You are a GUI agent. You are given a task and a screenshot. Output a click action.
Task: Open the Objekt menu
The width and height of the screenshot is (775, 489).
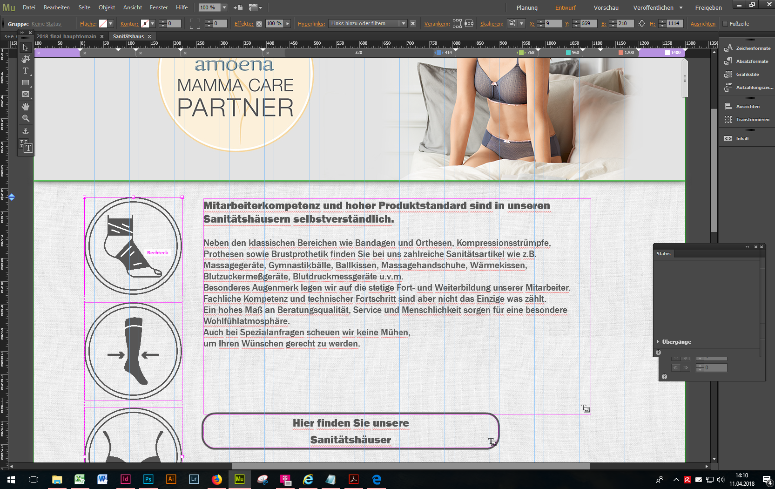(107, 7)
